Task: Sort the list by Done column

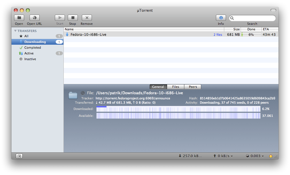Action: pos(251,29)
